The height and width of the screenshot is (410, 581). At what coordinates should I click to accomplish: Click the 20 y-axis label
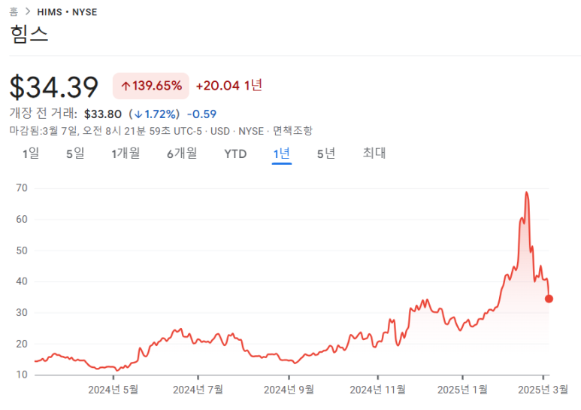coord(22,344)
